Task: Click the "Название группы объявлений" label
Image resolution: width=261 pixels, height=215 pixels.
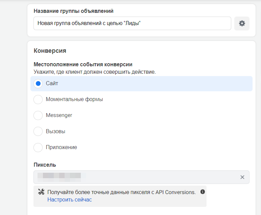Action: tap(73, 11)
